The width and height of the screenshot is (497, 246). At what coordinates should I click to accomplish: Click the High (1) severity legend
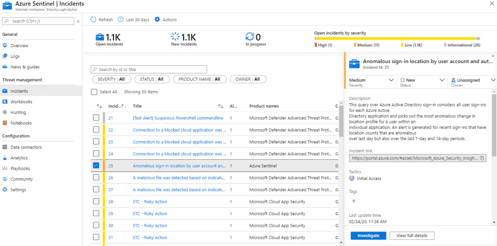[x=323, y=45]
